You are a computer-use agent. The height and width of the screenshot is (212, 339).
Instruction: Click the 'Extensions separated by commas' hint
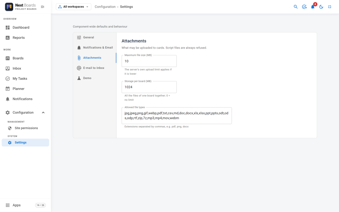[157, 127]
